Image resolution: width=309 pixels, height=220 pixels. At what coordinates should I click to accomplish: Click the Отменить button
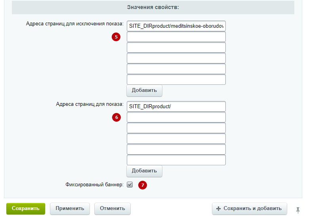[x=113, y=209]
